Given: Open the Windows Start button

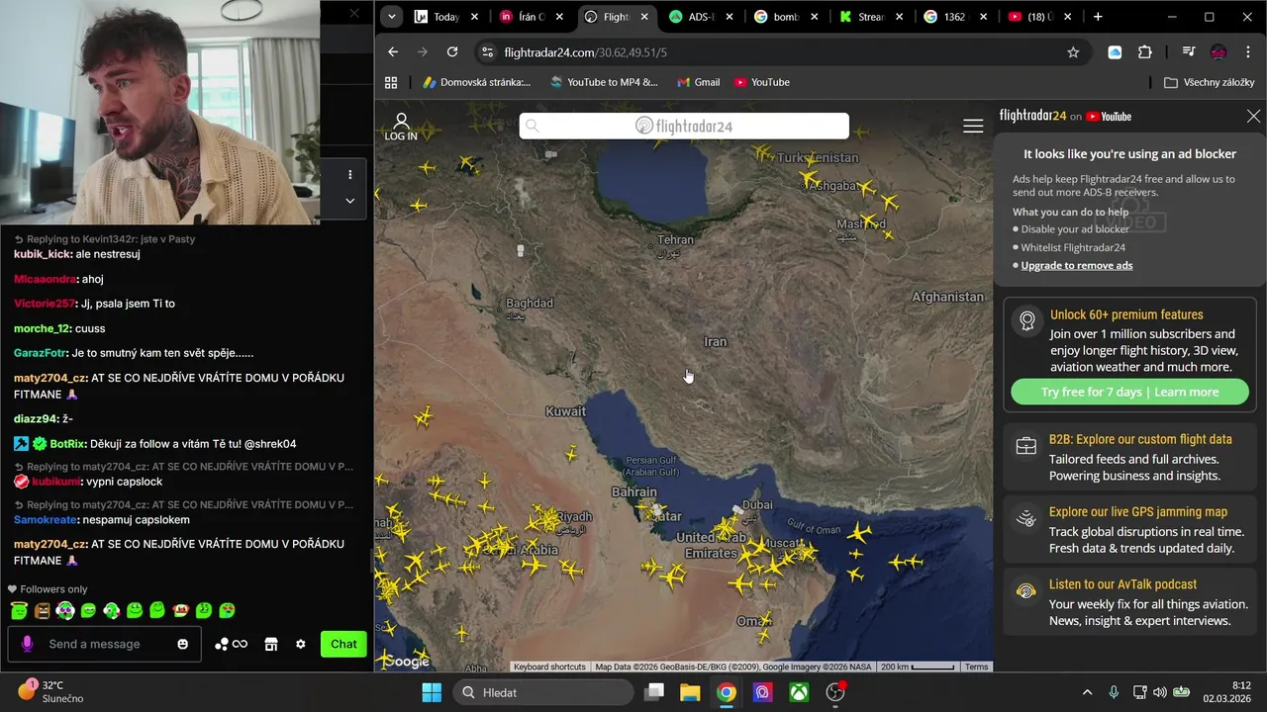Looking at the screenshot, I should click(432, 692).
